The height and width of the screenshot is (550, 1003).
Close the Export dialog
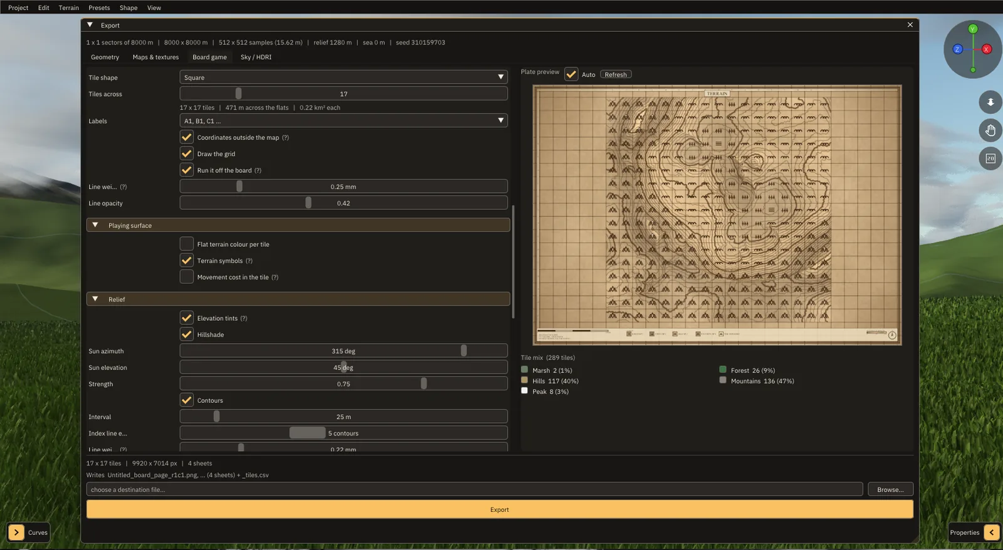pos(910,25)
